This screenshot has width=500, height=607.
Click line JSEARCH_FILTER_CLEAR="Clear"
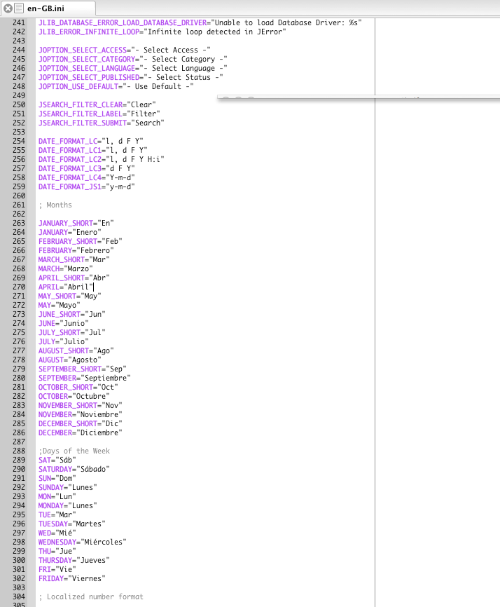(97, 105)
